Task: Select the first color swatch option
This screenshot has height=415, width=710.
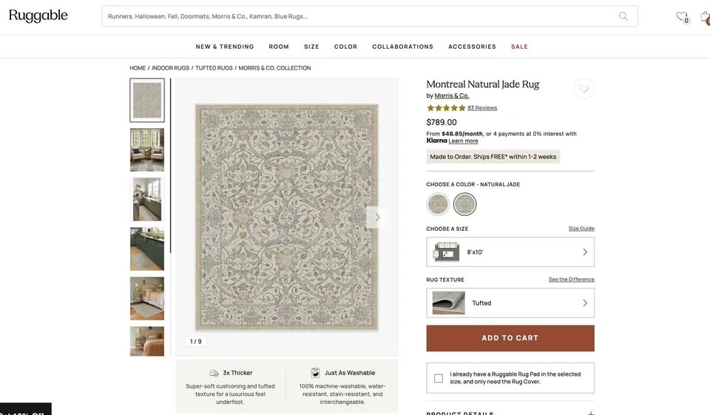Action: click(438, 204)
